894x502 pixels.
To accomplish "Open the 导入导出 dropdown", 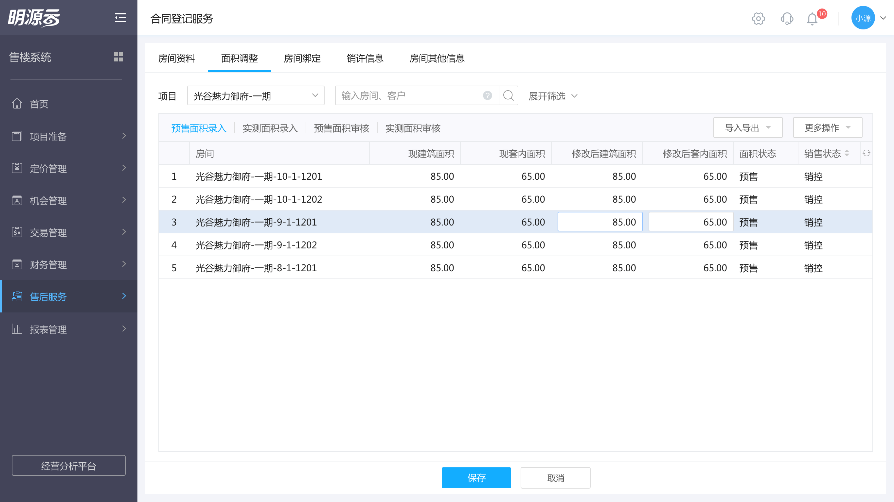I will coord(747,127).
